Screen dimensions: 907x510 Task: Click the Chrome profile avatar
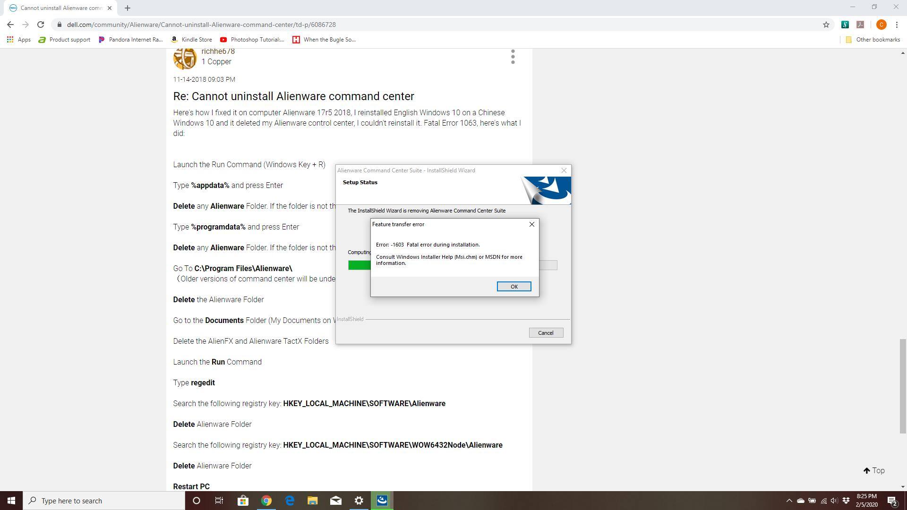click(x=881, y=25)
